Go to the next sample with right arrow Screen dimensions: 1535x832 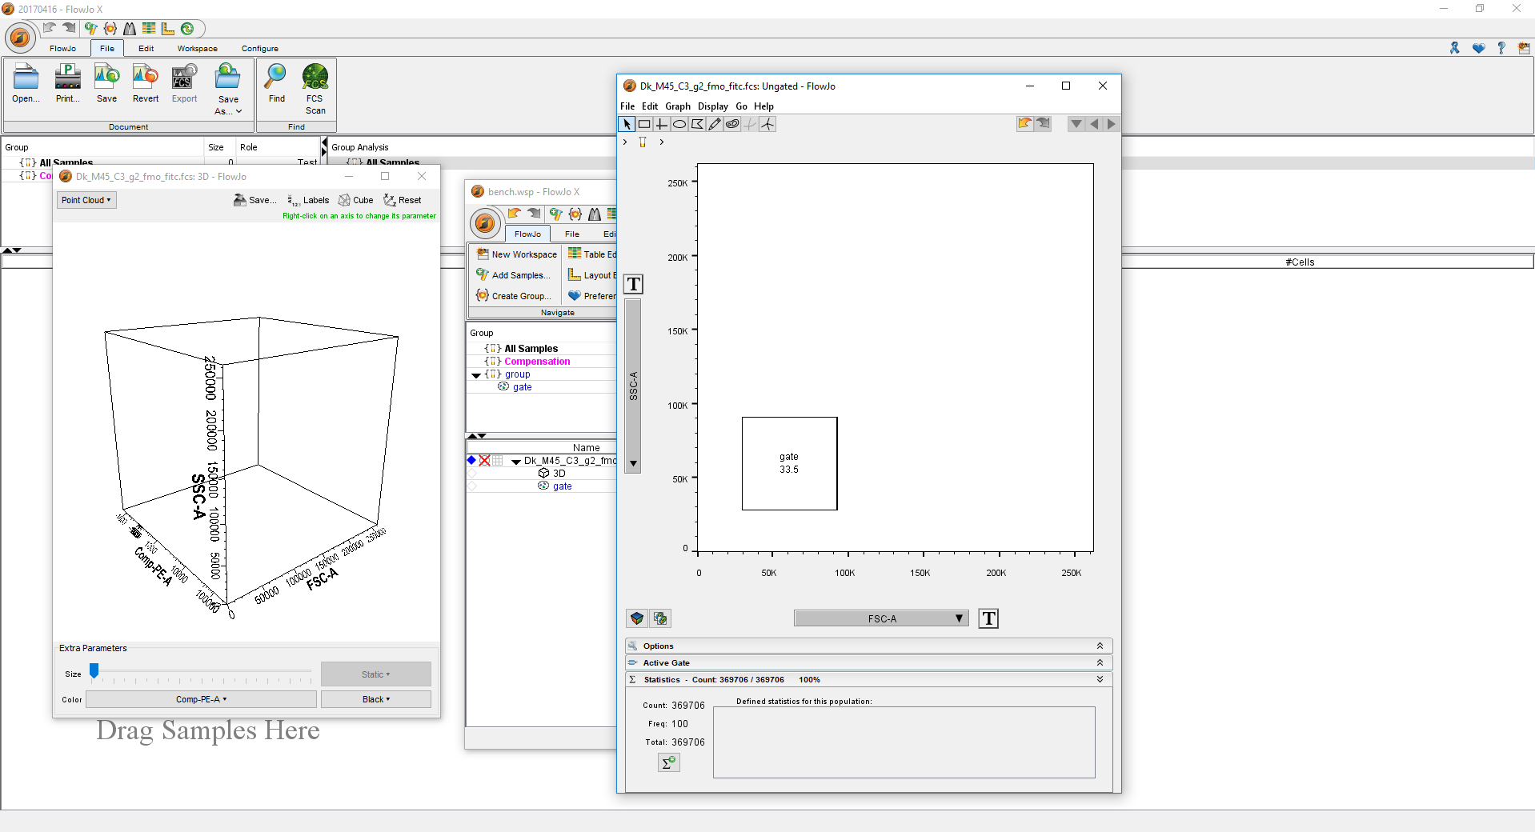point(1111,124)
